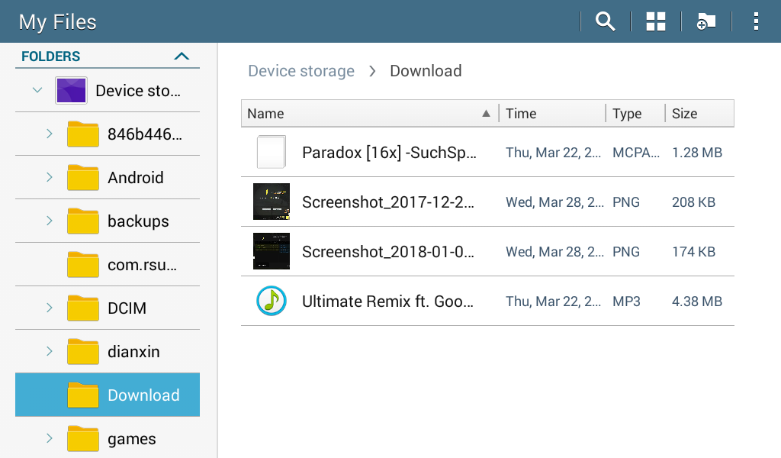781x458 pixels.
Task: Select 'Screenshot_2017-12-2...' file name
Action: tap(388, 202)
